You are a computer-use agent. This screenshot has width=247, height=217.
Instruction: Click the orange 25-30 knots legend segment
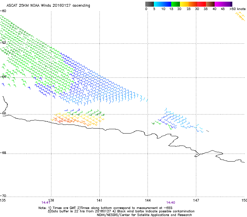coord(193,4)
